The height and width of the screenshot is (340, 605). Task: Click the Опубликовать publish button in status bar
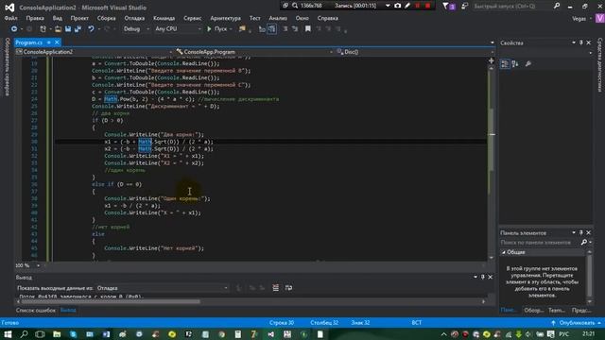(x=577, y=323)
